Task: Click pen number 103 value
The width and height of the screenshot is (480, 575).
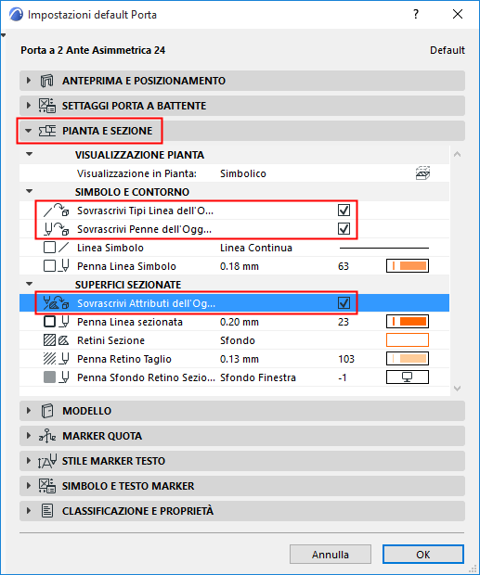Action: click(x=346, y=359)
